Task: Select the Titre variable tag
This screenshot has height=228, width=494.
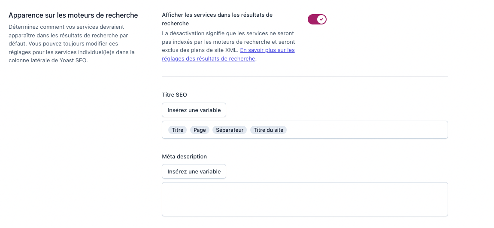Action: point(177,130)
